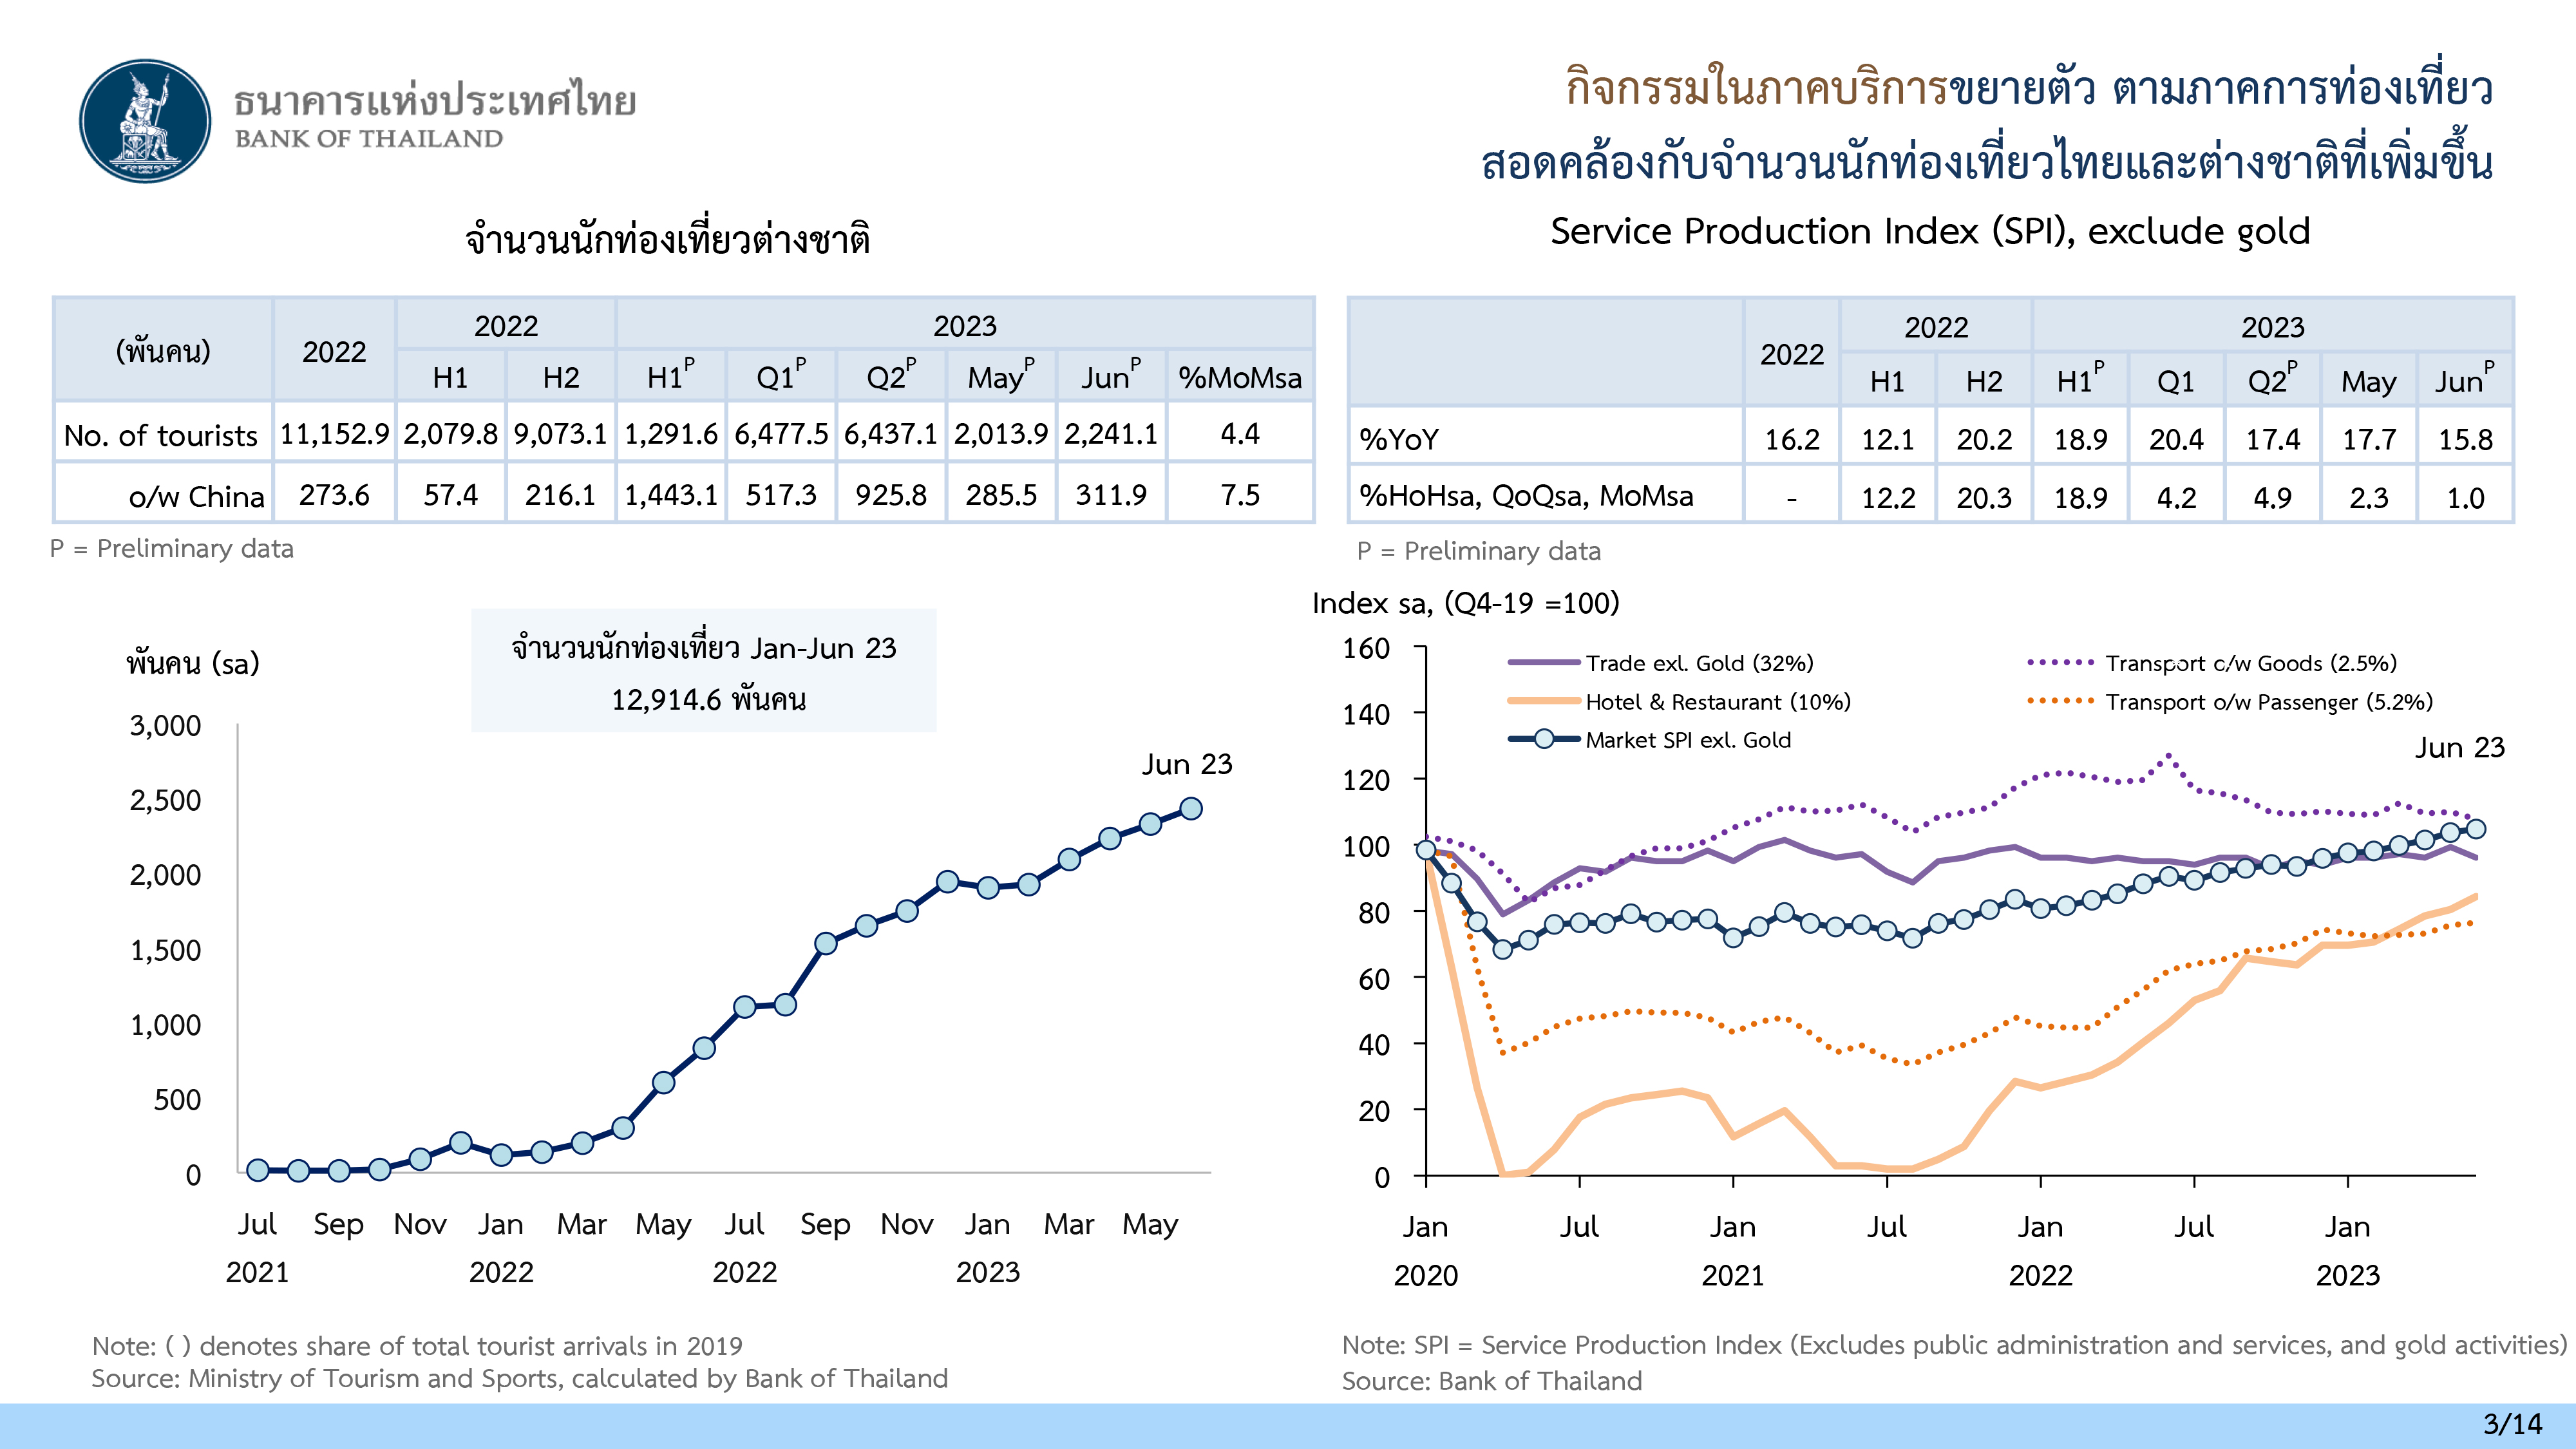This screenshot has width=2576, height=1449.
Task: Click the last Market SPI data point
Action: [x=2476, y=828]
